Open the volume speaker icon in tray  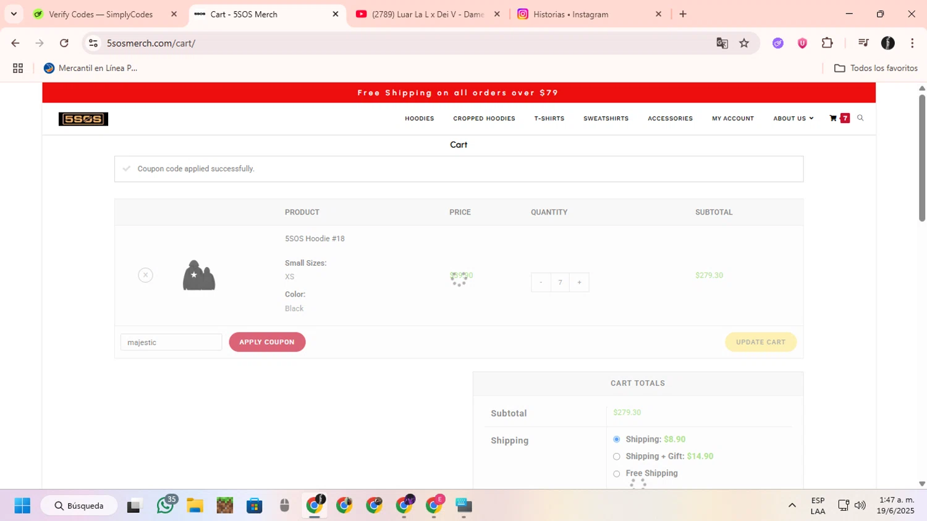(860, 506)
